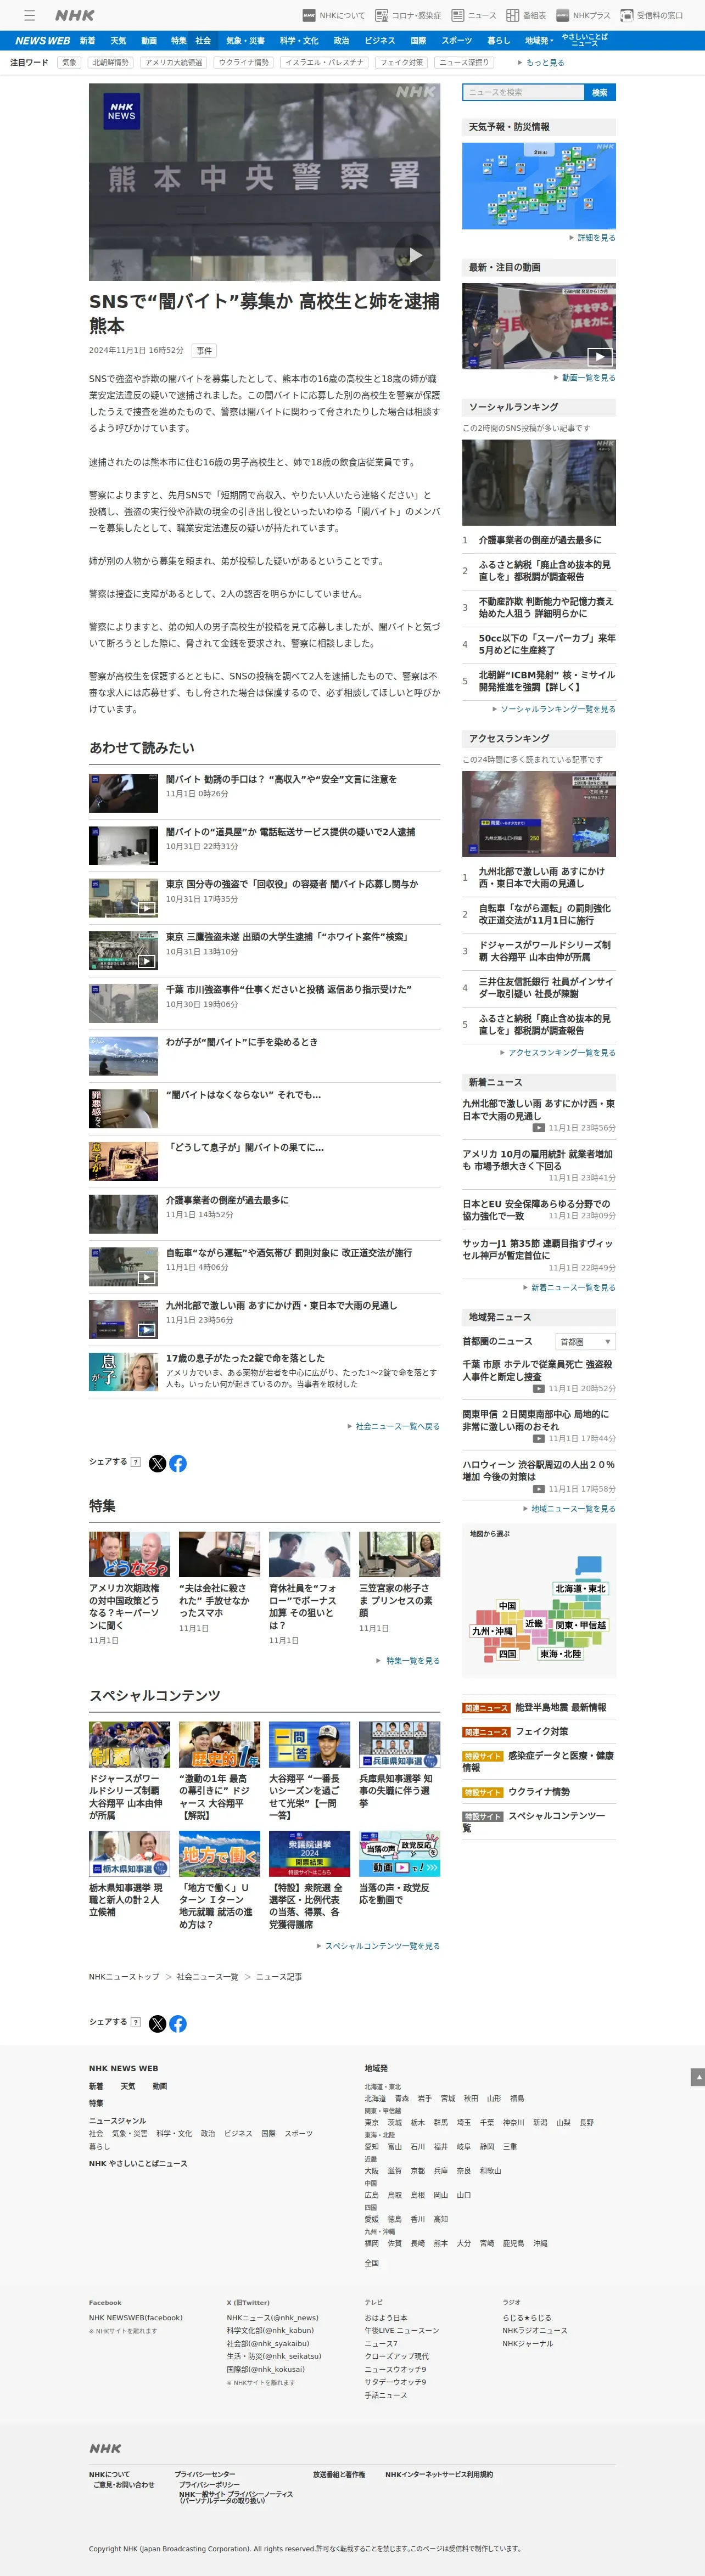Select 九州・沖縄 on the region map
705x2576 pixels.
tap(493, 1631)
